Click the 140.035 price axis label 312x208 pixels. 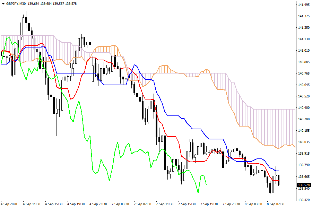coord(304,142)
